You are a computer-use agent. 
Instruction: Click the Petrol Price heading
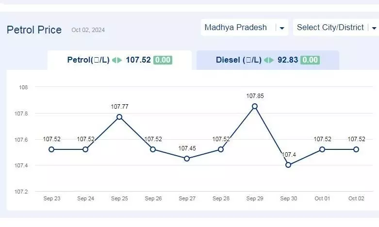34,30
